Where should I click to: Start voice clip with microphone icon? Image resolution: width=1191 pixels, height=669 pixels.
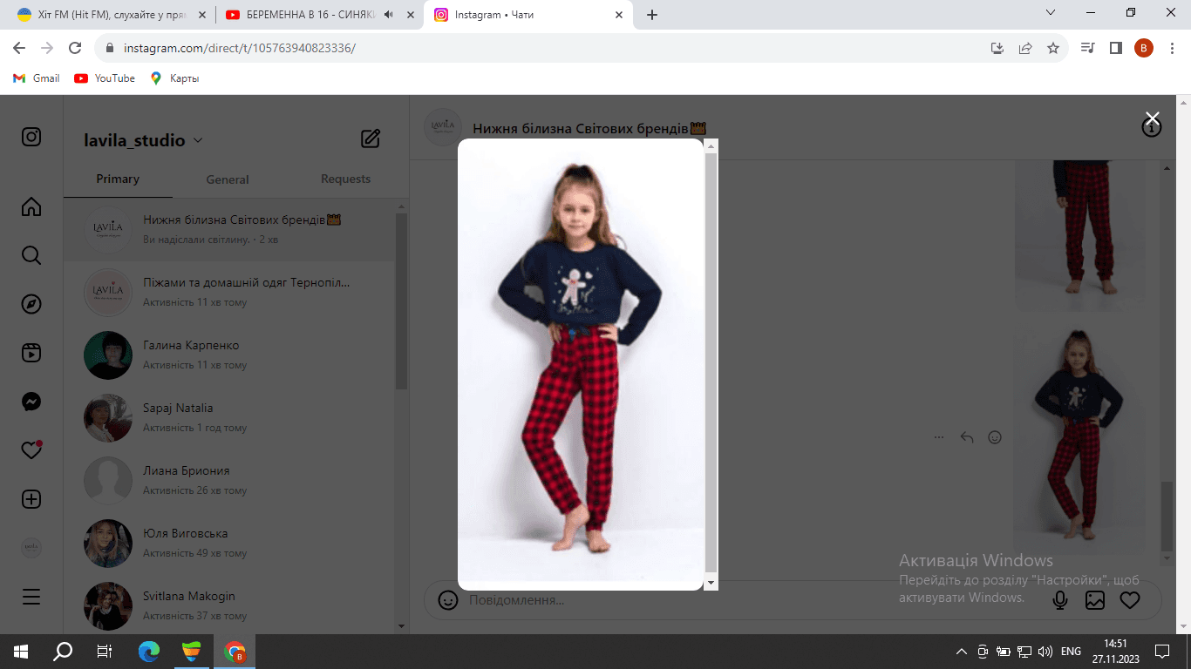tap(1060, 600)
